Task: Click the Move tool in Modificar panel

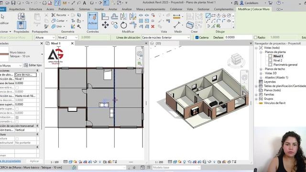Action: coord(105,25)
